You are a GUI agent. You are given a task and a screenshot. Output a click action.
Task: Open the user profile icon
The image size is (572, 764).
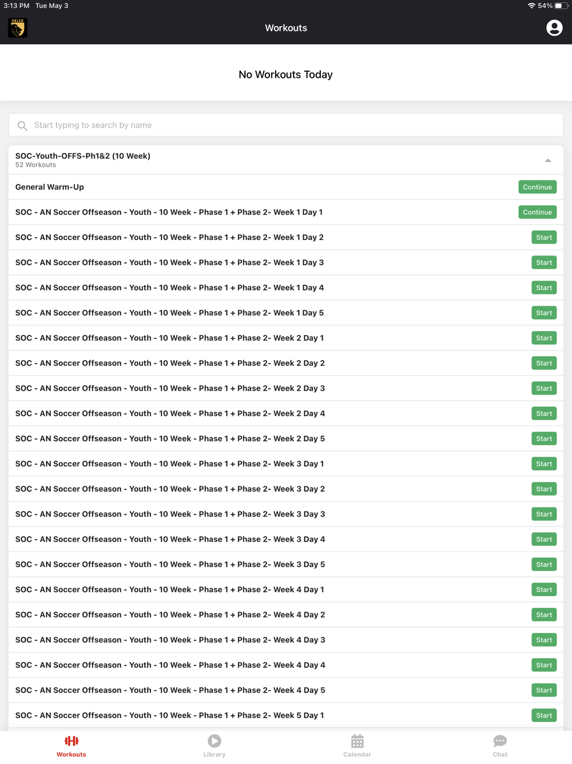point(554,27)
